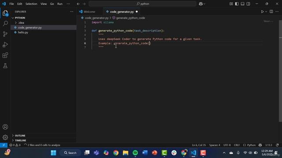Open the File menu
Viewport: 282px width, 158px height.
[x=11, y=4]
